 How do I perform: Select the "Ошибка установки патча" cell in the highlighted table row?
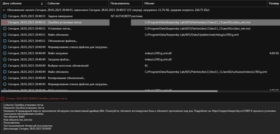click(64, 22)
